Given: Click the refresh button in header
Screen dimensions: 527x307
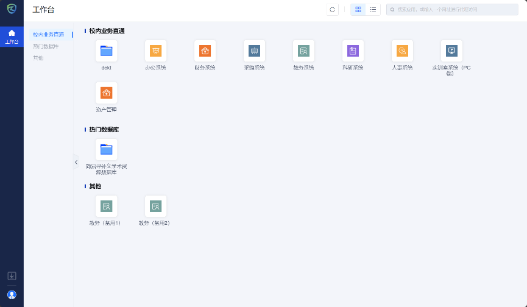Looking at the screenshot, I should (332, 10).
